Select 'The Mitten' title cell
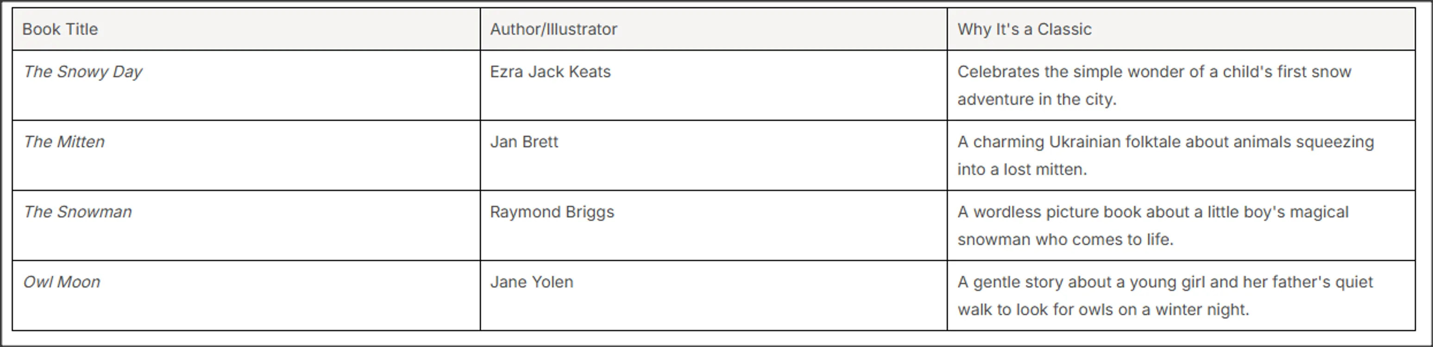The image size is (1433, 347). coord(64,142)
